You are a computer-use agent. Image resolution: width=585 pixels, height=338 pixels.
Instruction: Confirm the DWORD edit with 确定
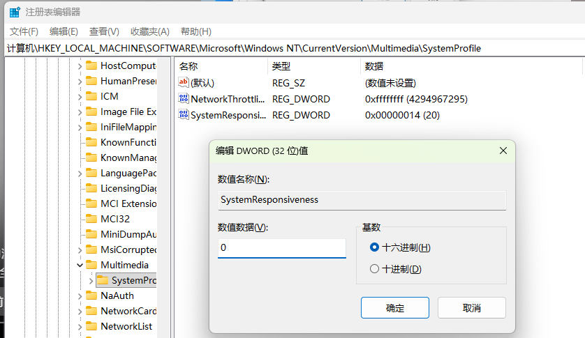coord(394,308)
